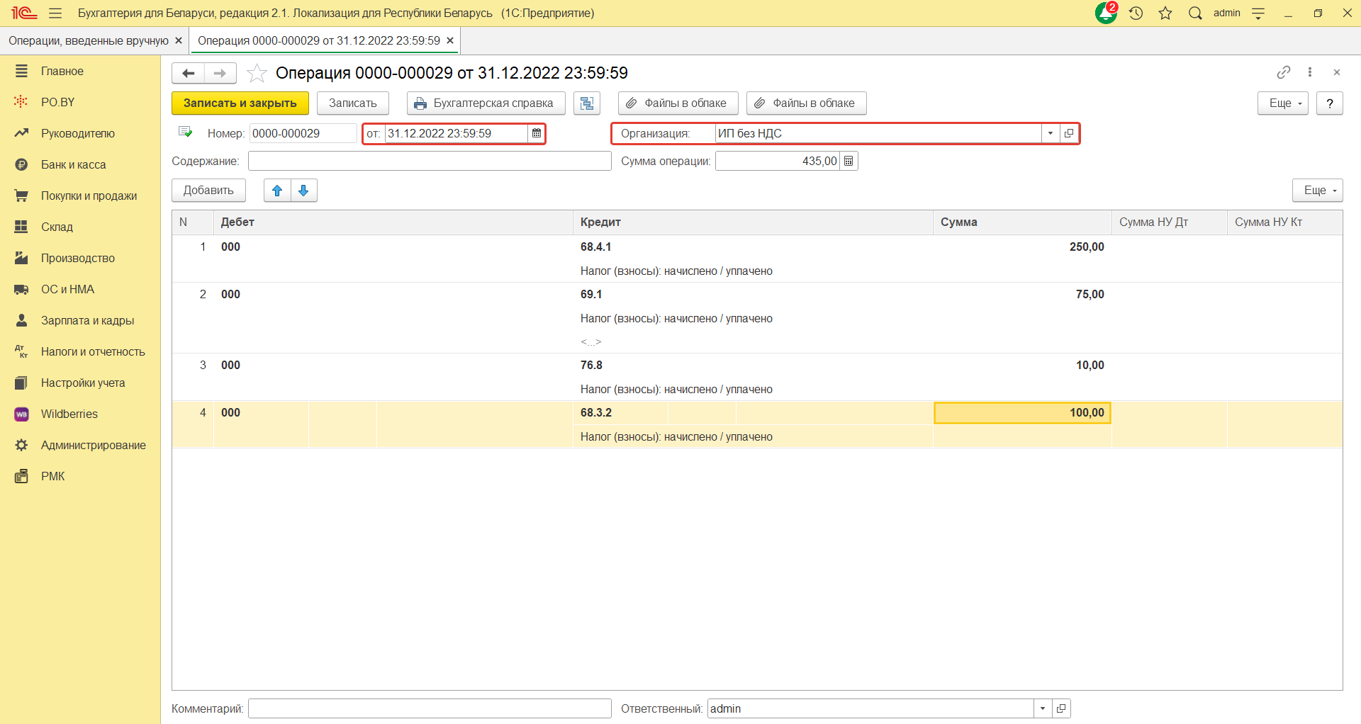Open the Еще menu above the table
Viewport: 1361px width, 724px height.
tap(1317, 191)
